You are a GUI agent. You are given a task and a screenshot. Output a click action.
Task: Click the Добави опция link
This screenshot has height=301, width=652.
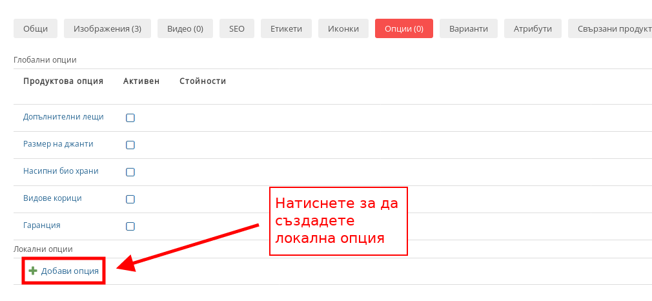(70, 271)
